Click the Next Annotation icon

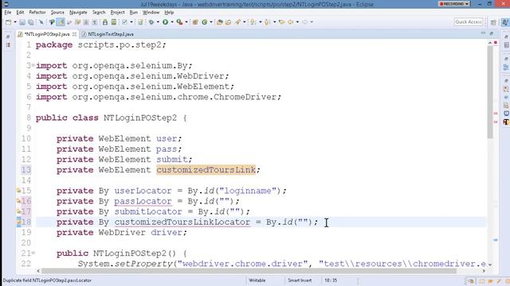(253, 22)
